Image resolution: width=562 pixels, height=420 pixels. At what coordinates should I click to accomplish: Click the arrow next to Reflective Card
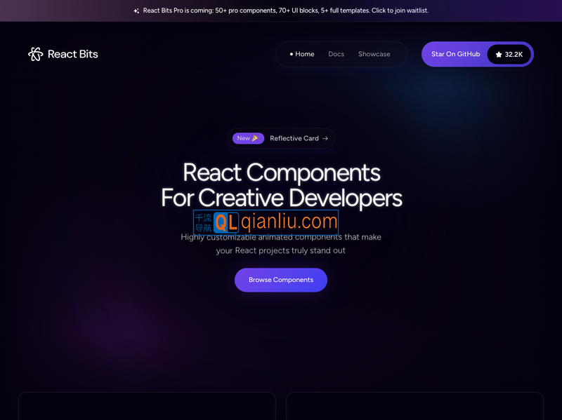point(325,139)
